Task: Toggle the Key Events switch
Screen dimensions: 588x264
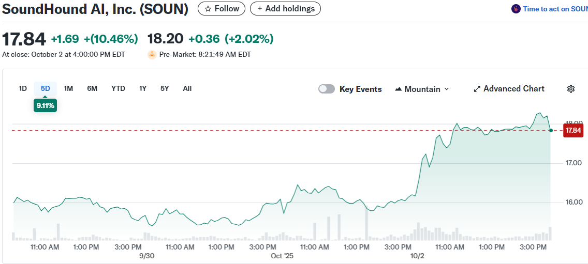Action: [327, 89]
